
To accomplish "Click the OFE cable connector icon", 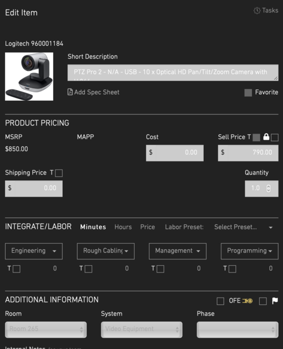I will [x=247, y=301].
